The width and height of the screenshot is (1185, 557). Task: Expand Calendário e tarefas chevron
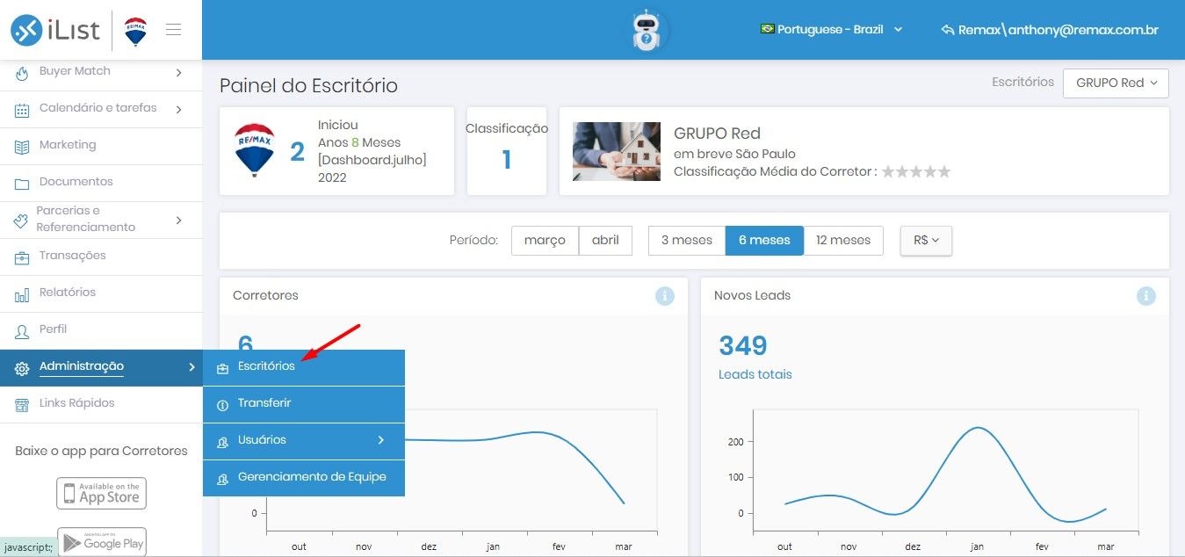178,109
